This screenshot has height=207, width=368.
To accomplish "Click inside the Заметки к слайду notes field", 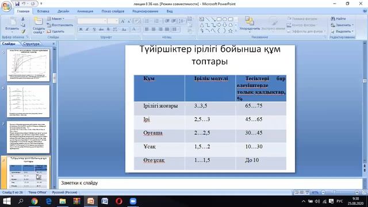I will click(210, 183).
